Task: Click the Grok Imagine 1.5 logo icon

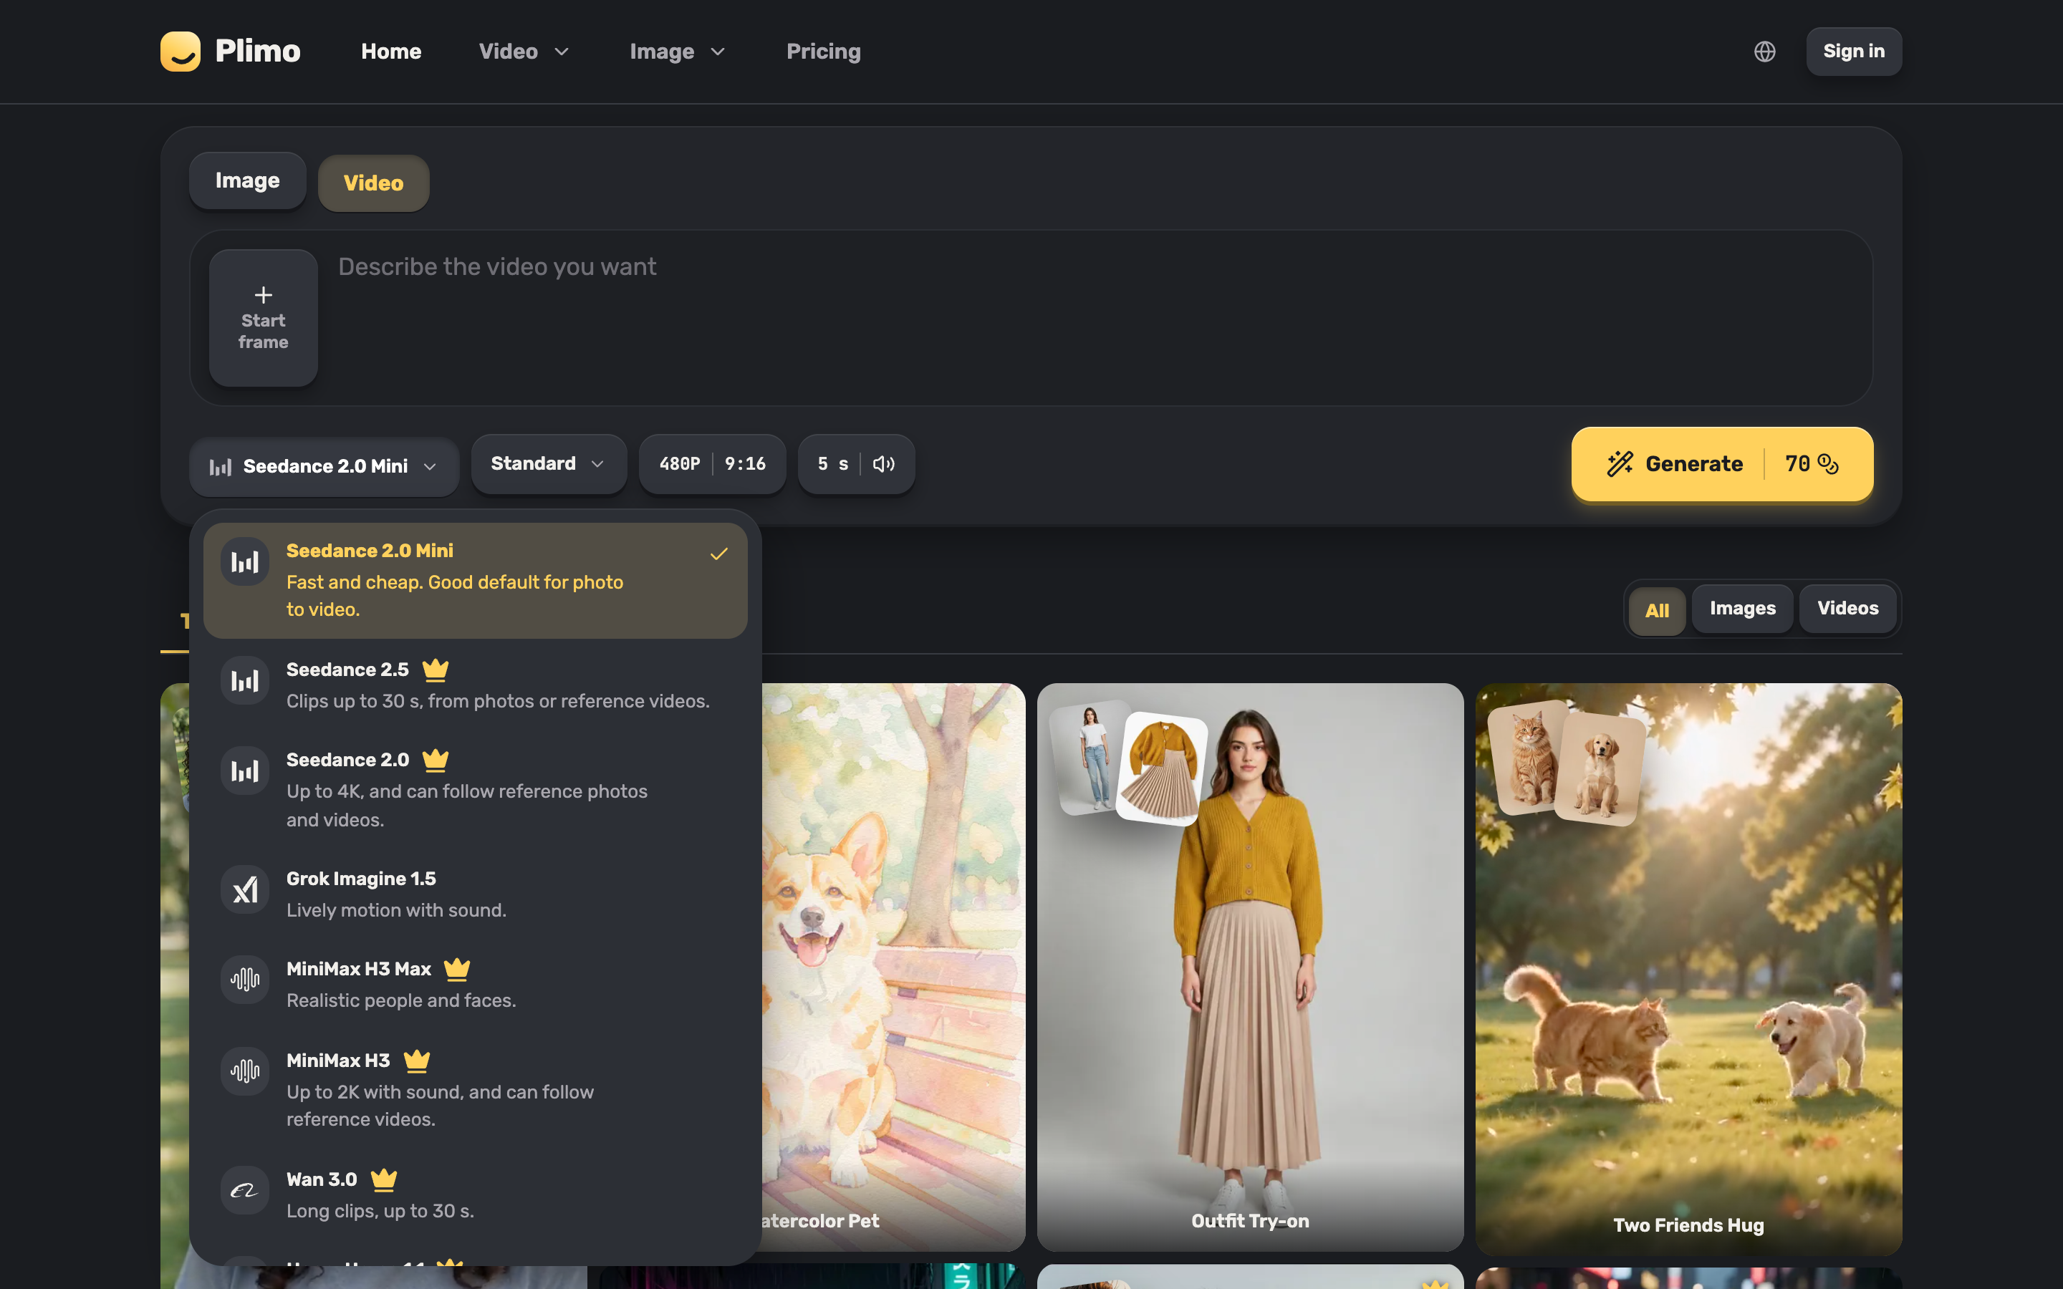Action: coord(245,890)
